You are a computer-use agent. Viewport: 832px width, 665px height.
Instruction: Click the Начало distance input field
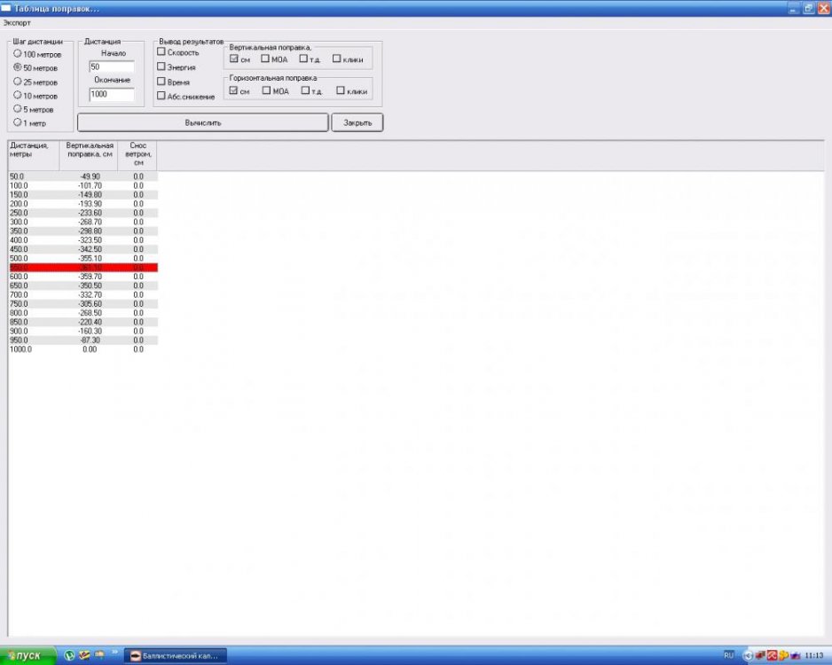pyautogui.click(x=111, y=66)
